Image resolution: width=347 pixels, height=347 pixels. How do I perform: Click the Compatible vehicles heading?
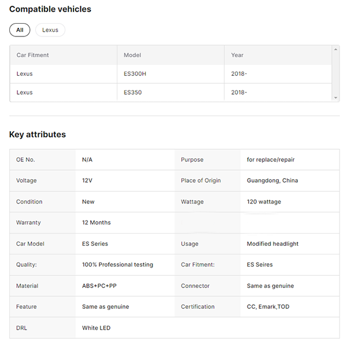[x=50, y=9]
